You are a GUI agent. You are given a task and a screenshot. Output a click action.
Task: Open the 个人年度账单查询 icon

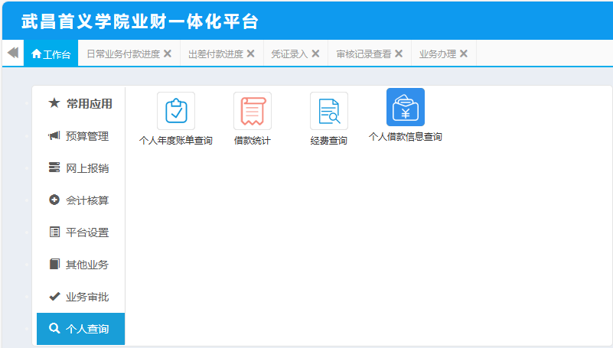[x=176, y=111]
